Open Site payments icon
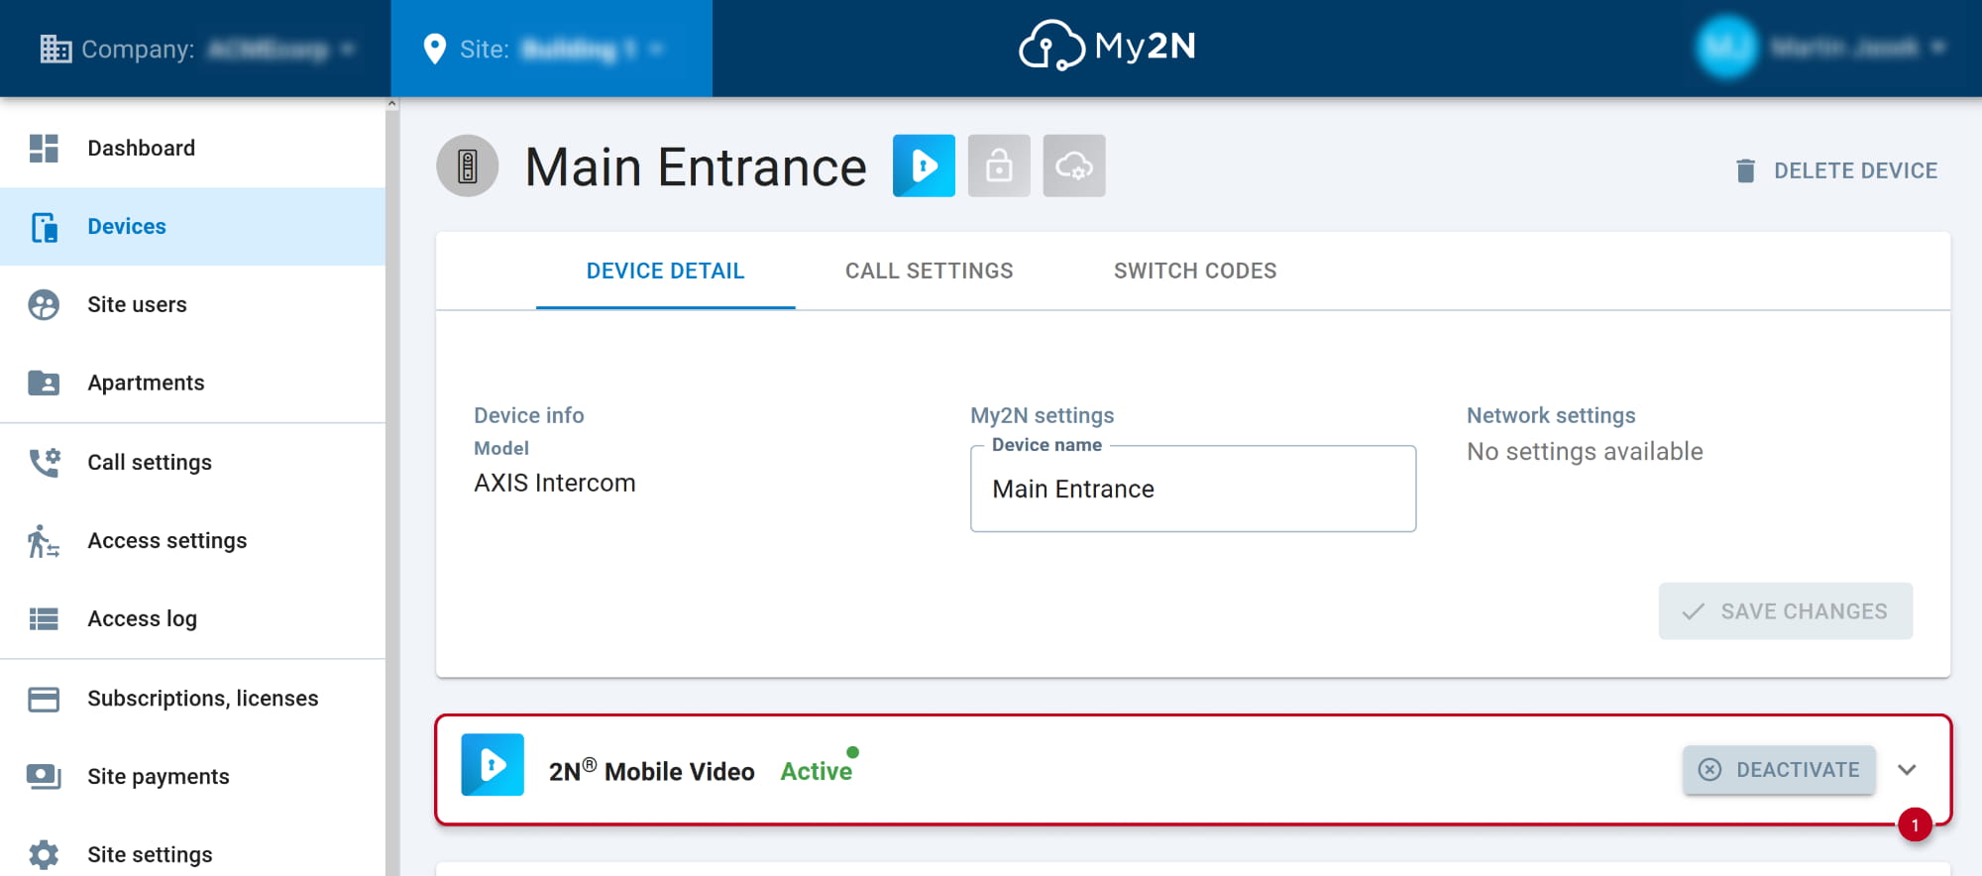The height and width of the screenshot is (876, 1982). [x=44, y=777]
